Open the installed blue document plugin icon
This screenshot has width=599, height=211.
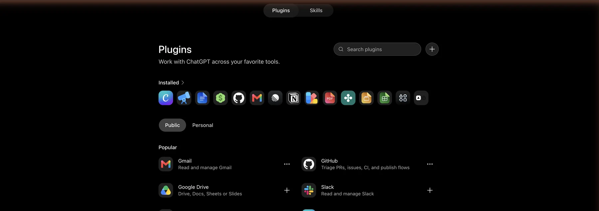click(x=202, y=98)
